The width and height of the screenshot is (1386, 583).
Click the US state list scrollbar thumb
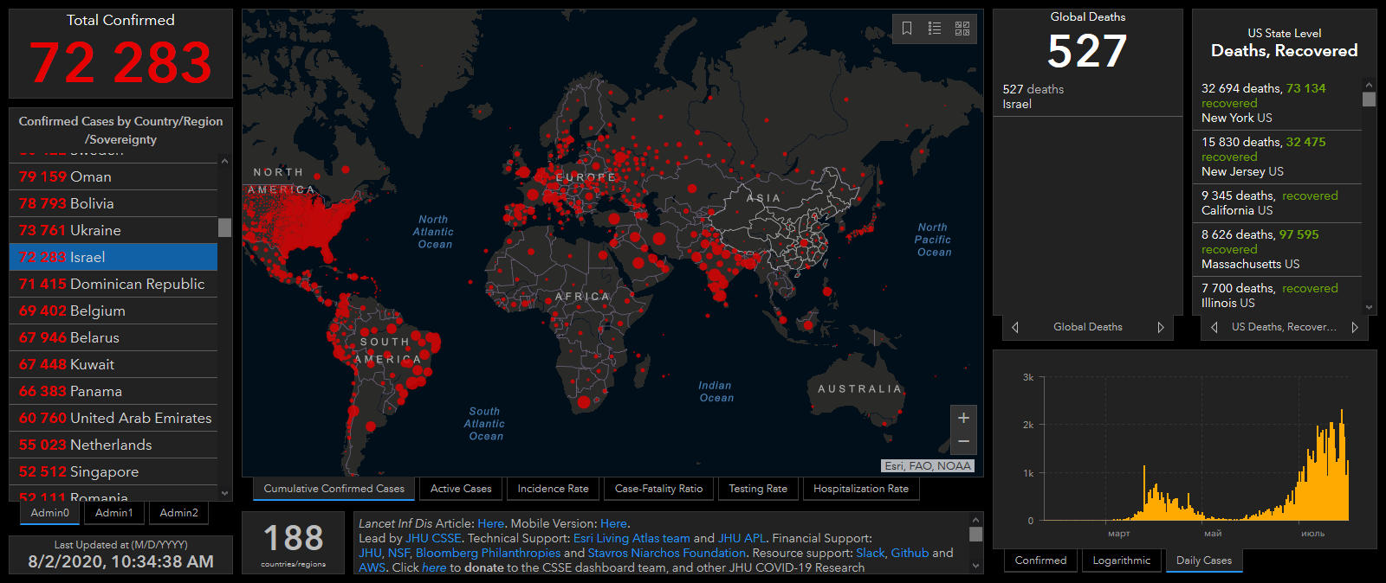coord(1369,99)
